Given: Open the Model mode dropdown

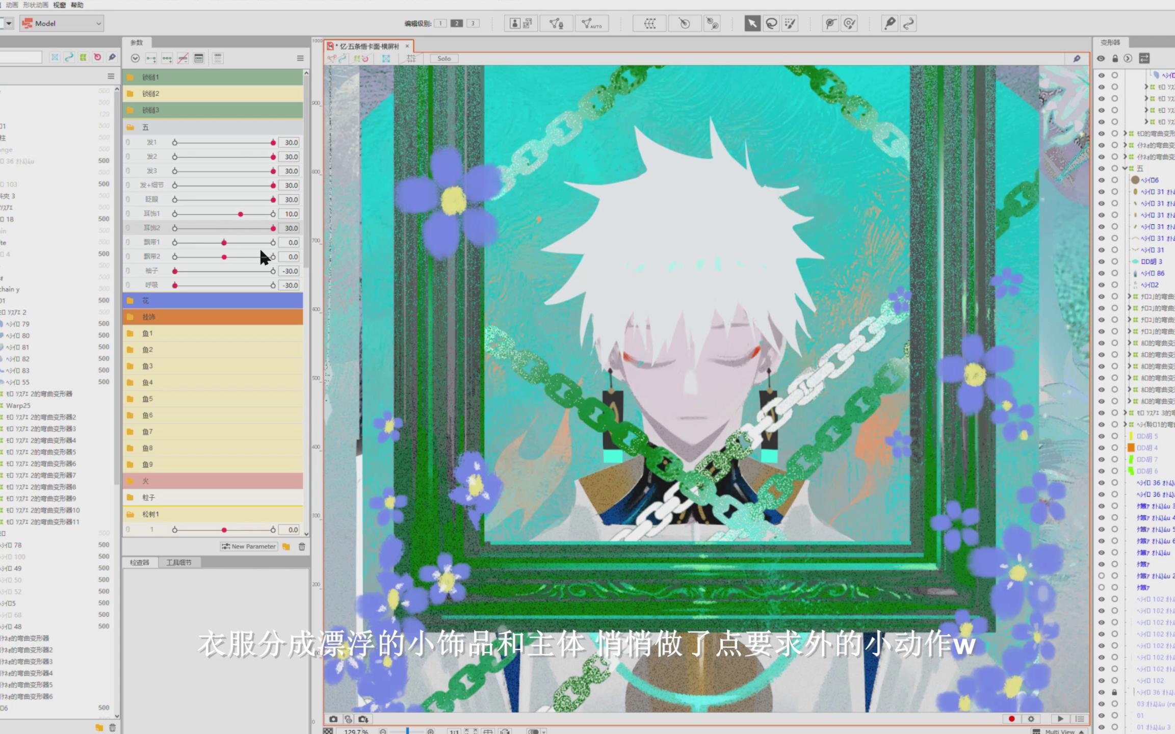Looking at the screenshot, I should click(62, 23).
